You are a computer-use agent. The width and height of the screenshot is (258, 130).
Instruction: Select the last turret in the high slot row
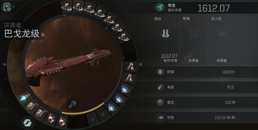tap(123, 36)
